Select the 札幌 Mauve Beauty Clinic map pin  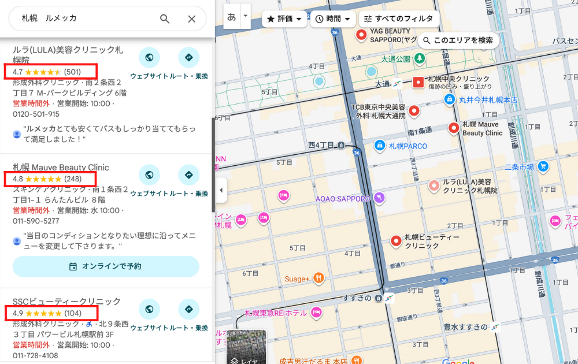[454, 128]
